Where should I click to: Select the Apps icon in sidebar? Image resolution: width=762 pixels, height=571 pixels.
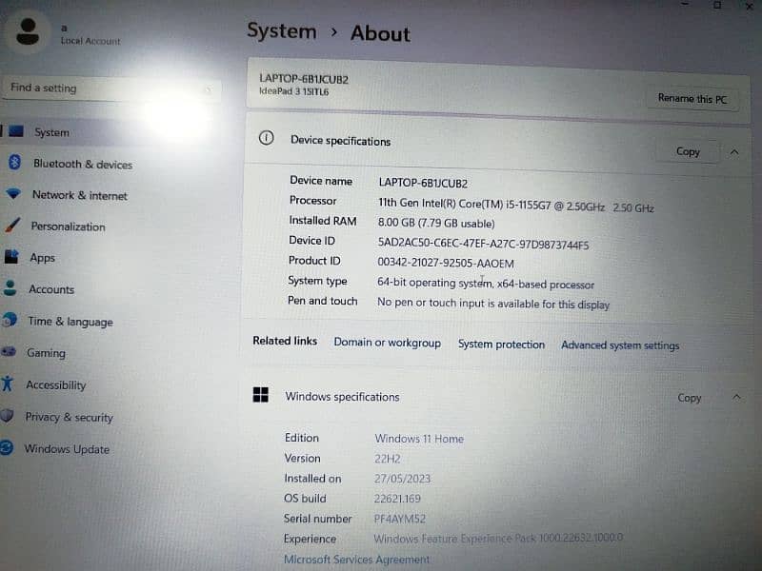tap(11, 257)
